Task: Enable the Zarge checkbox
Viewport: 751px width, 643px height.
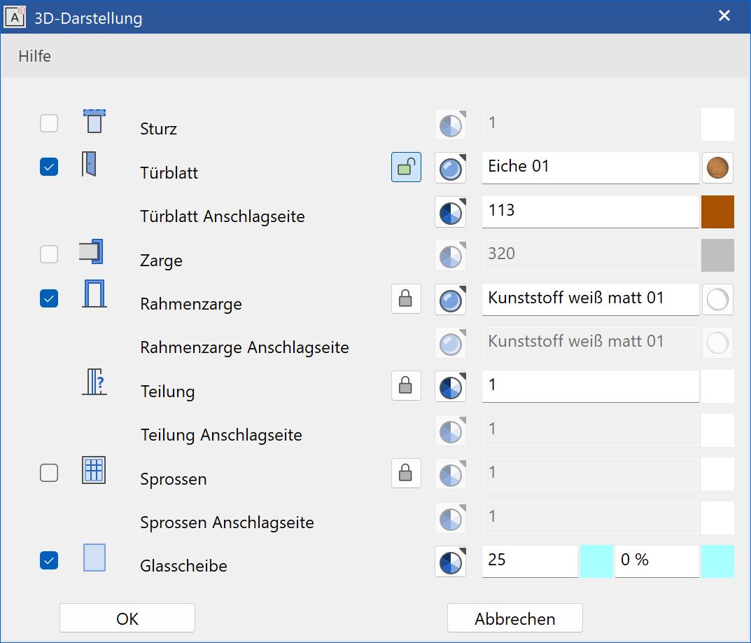Action: (49, 254)
